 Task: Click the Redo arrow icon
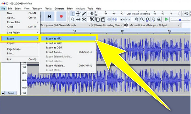tap(128, 20)
